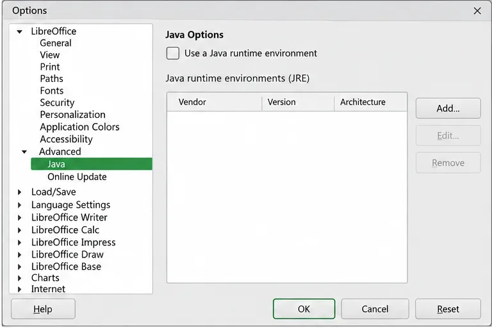Select LibreOffice Writer label

(69, 218)
